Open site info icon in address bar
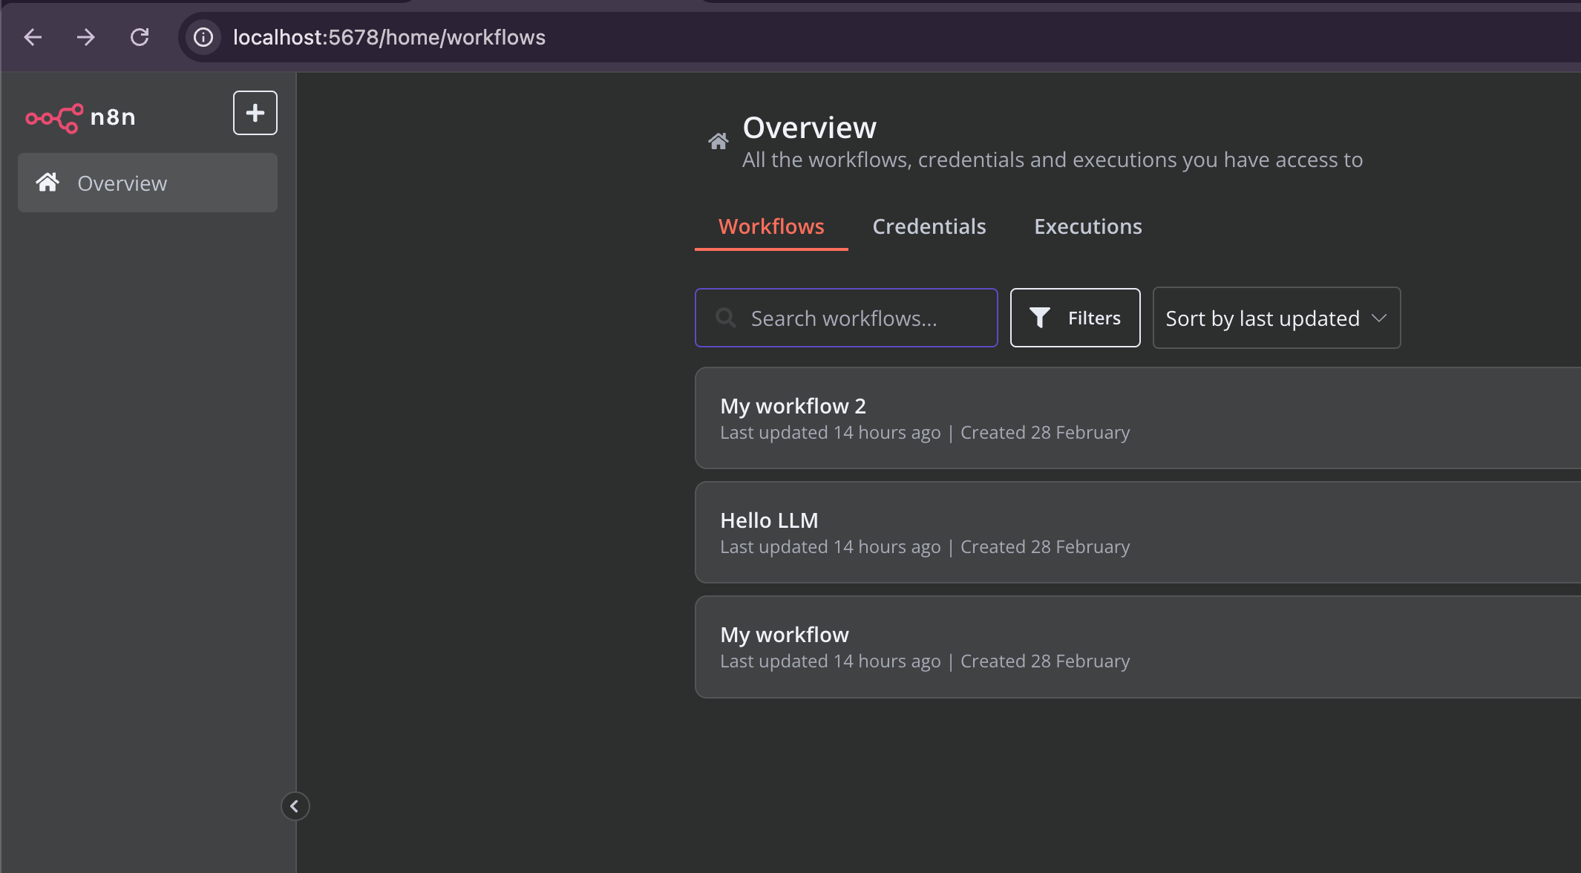Viewport: 1581px width, 873px height. coord(203,37)
